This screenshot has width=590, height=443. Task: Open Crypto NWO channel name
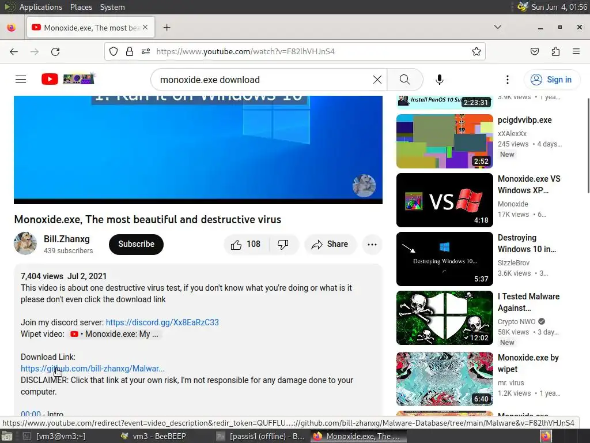tap(516, 322)
